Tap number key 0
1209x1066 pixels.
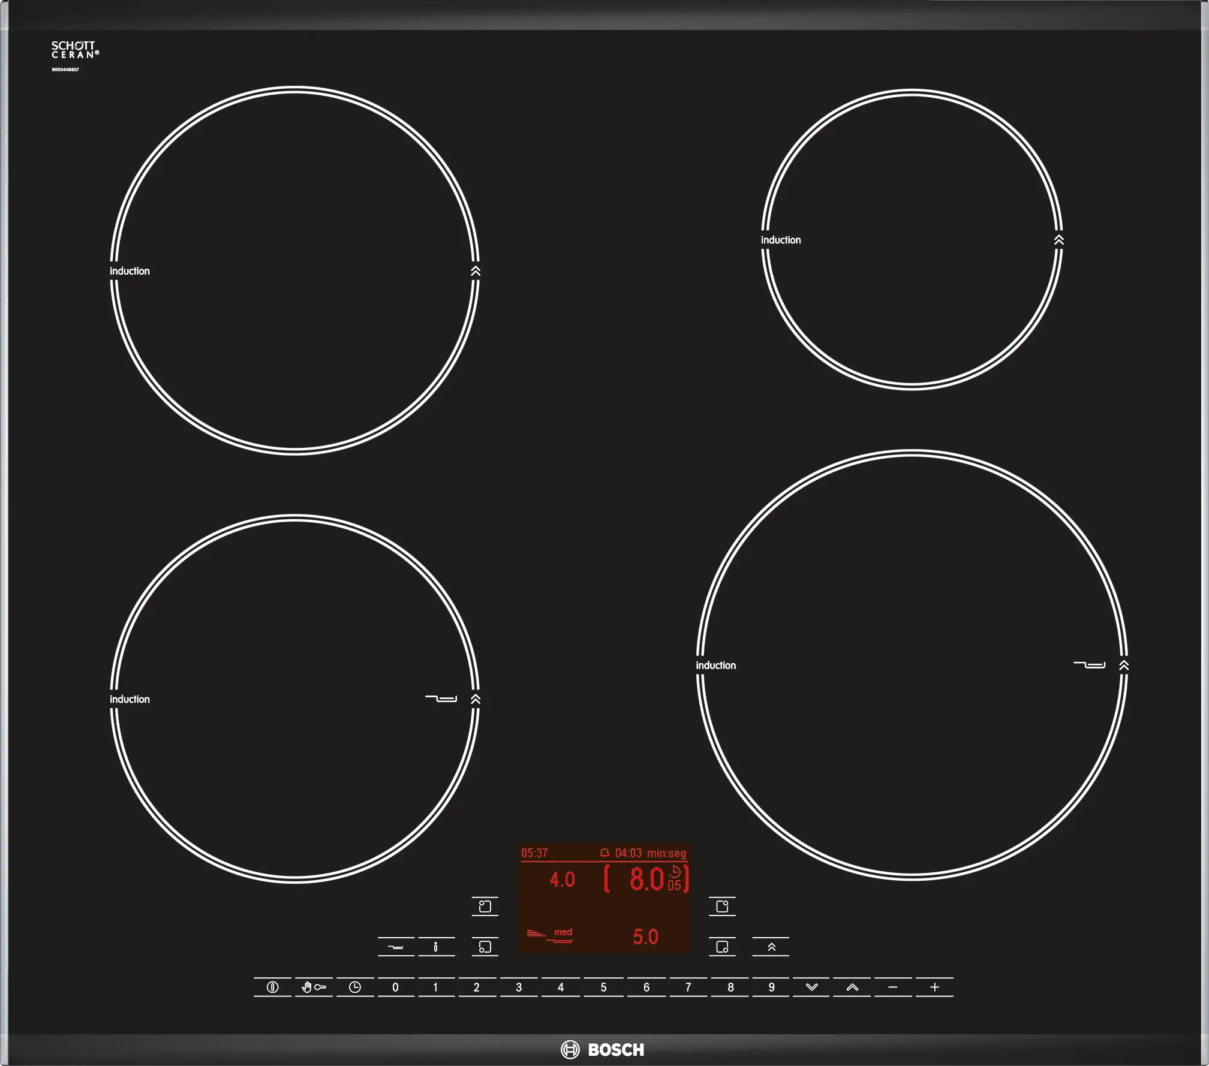click(x=395, y=987)
